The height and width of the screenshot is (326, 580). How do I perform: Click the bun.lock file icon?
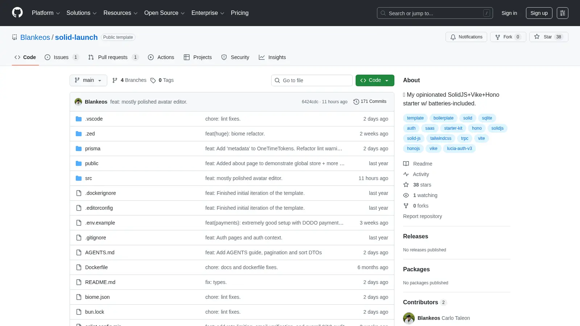[79, 312]
